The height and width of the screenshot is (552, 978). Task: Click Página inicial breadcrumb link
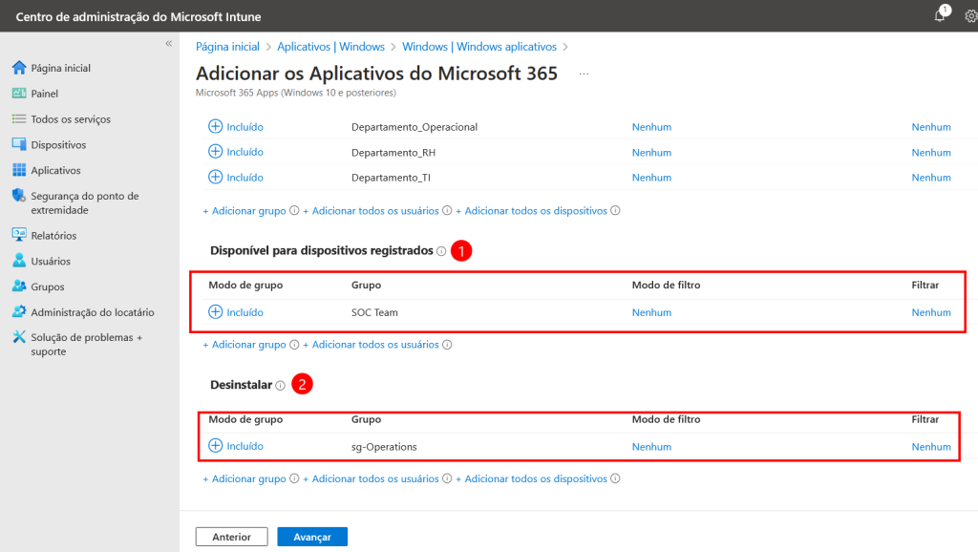[227, 47]
